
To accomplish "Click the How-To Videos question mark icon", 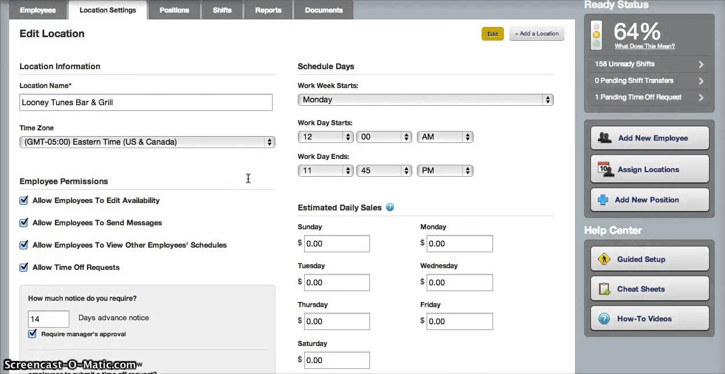I will [x=604, y=319].
